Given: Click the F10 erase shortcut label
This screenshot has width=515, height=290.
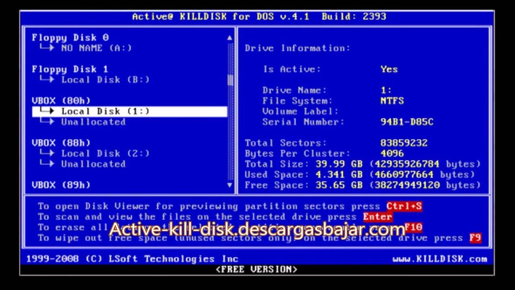Looking at the screenshot, I should 413,227.
